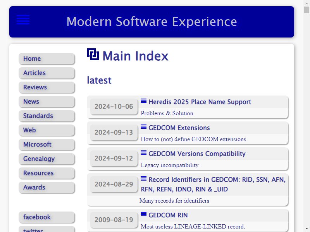Click article icon beside Heredis 2025 Place Name Support
Image resolution: width=310 pixels, height=232 pixels.
(143, 101)
